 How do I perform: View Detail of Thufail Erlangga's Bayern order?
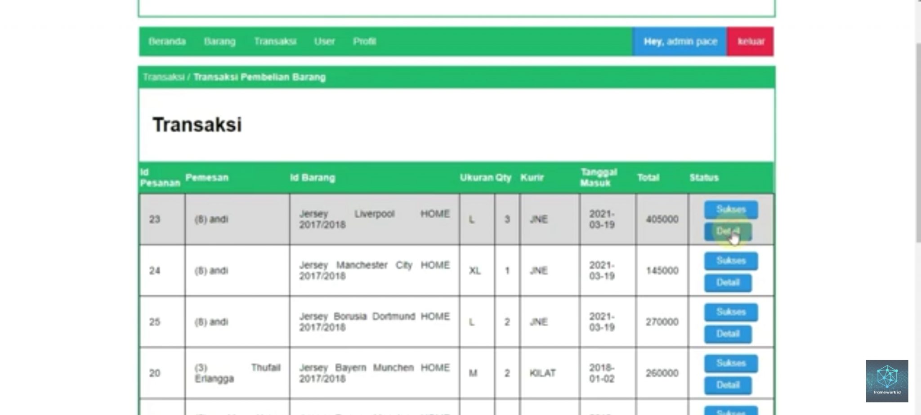pyautogui.click(x=729, y=385)
